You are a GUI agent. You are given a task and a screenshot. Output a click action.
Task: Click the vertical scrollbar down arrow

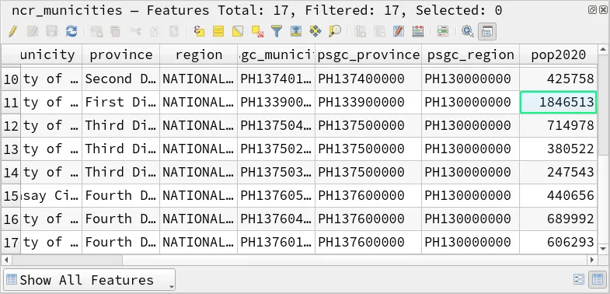tap(603, 249)
